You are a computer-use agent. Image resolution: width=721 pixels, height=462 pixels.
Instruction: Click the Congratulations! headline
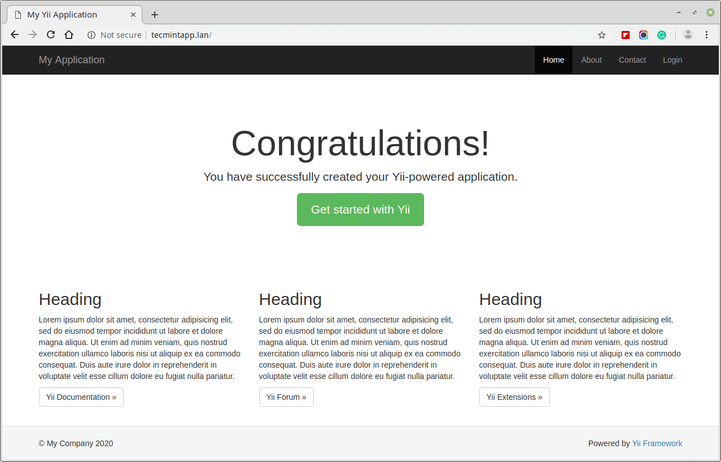pos(360,143)
